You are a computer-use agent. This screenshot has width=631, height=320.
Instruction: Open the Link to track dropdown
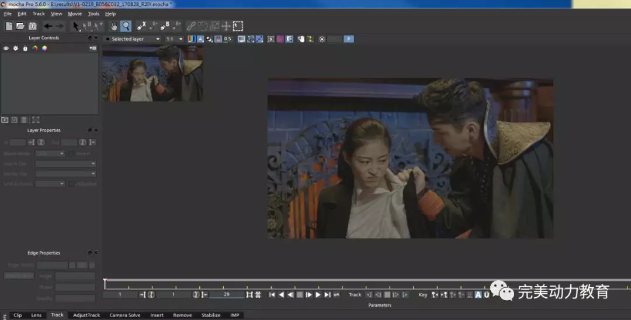point(50,184)
